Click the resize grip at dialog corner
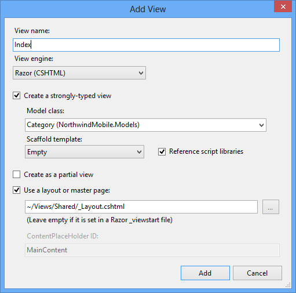The image size is (296, 293). pos(288,285)
